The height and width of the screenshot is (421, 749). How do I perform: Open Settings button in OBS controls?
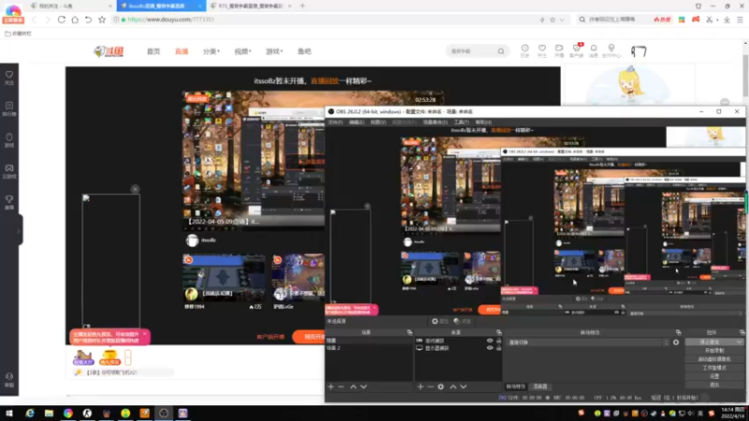pyautogui.click(x=714, y=376)
